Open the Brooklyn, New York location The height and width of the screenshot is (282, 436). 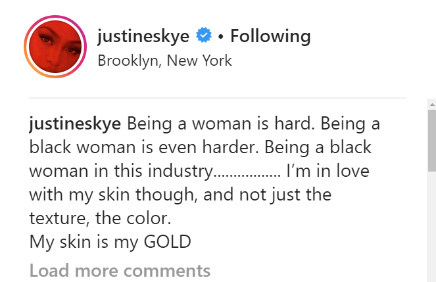point(164,61)
